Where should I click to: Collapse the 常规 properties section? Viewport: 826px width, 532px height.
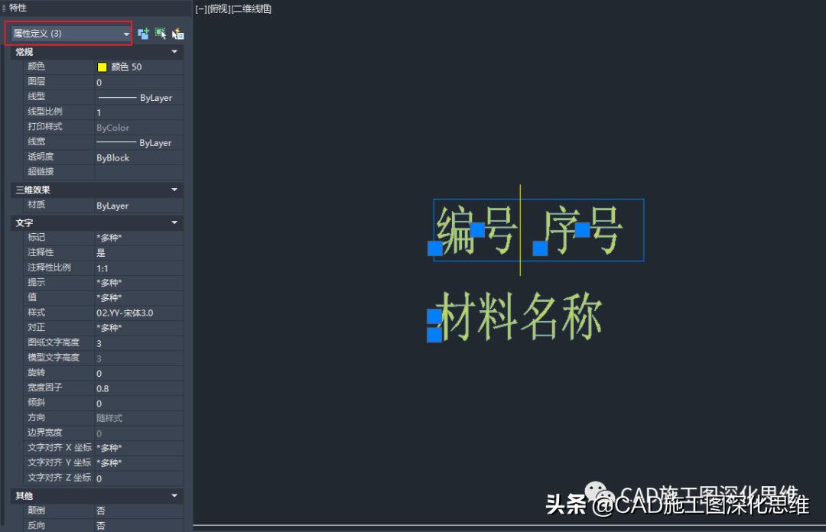[174, 51]
